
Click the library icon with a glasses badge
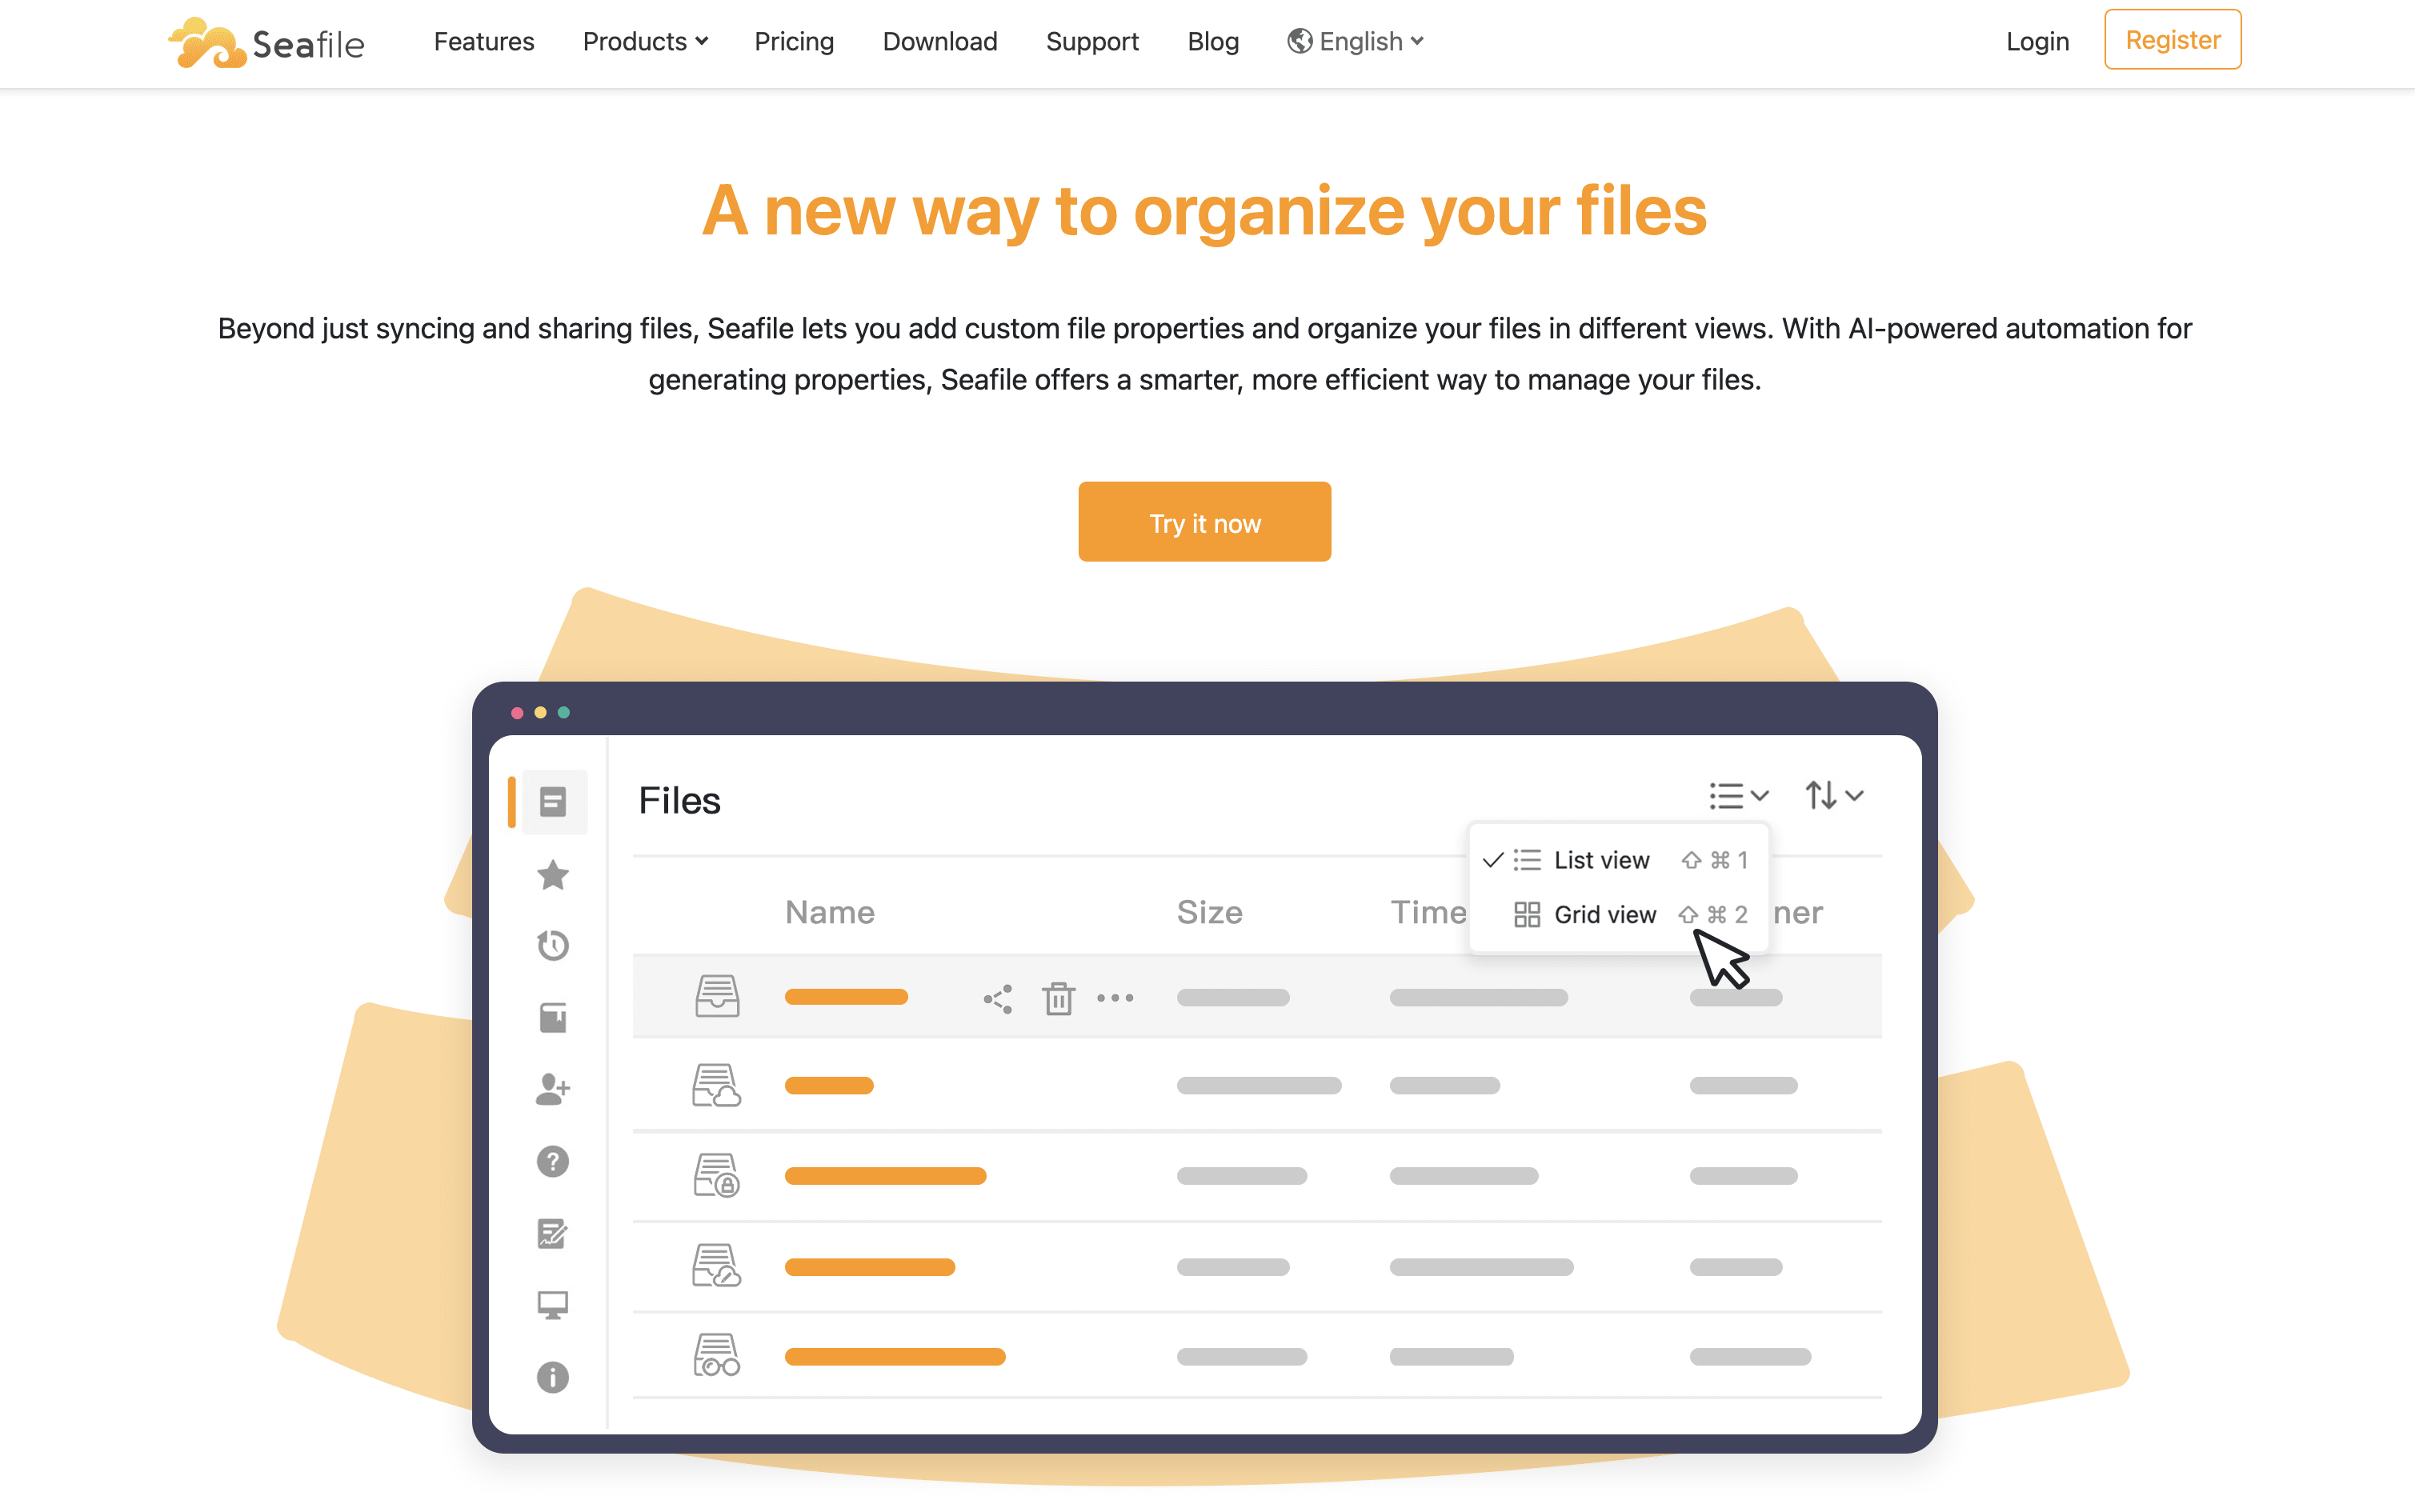(x=717, y=1355)
